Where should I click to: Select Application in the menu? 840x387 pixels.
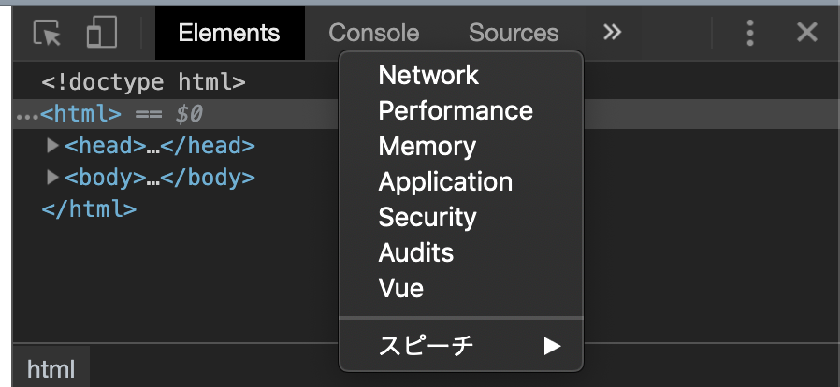point(445,182)
